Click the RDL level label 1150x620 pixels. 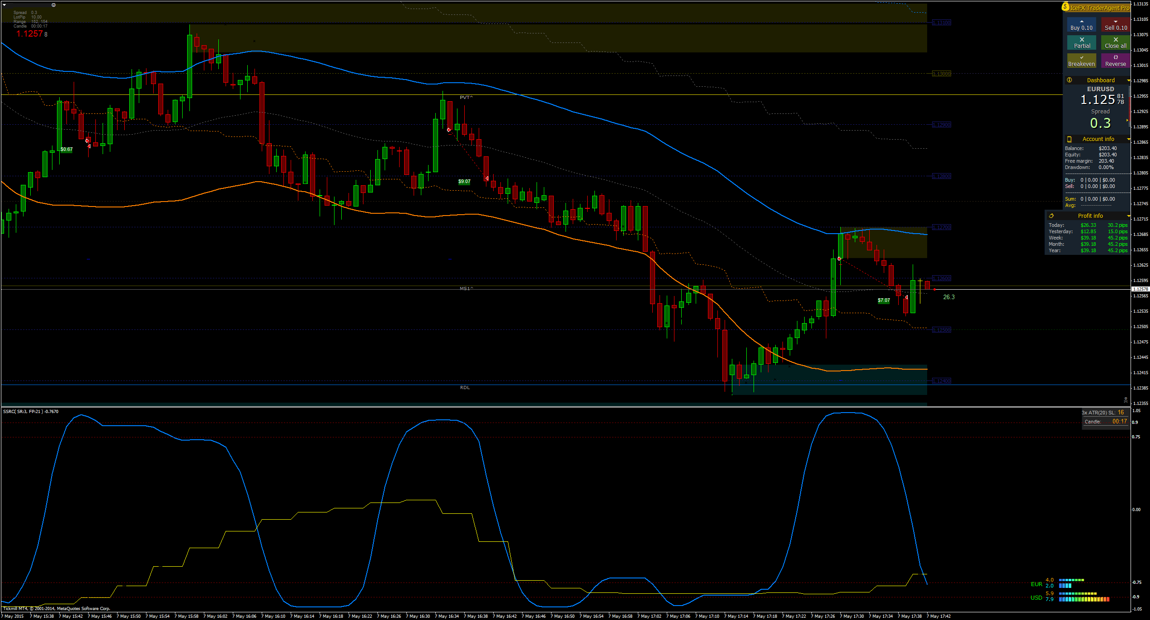465,388
